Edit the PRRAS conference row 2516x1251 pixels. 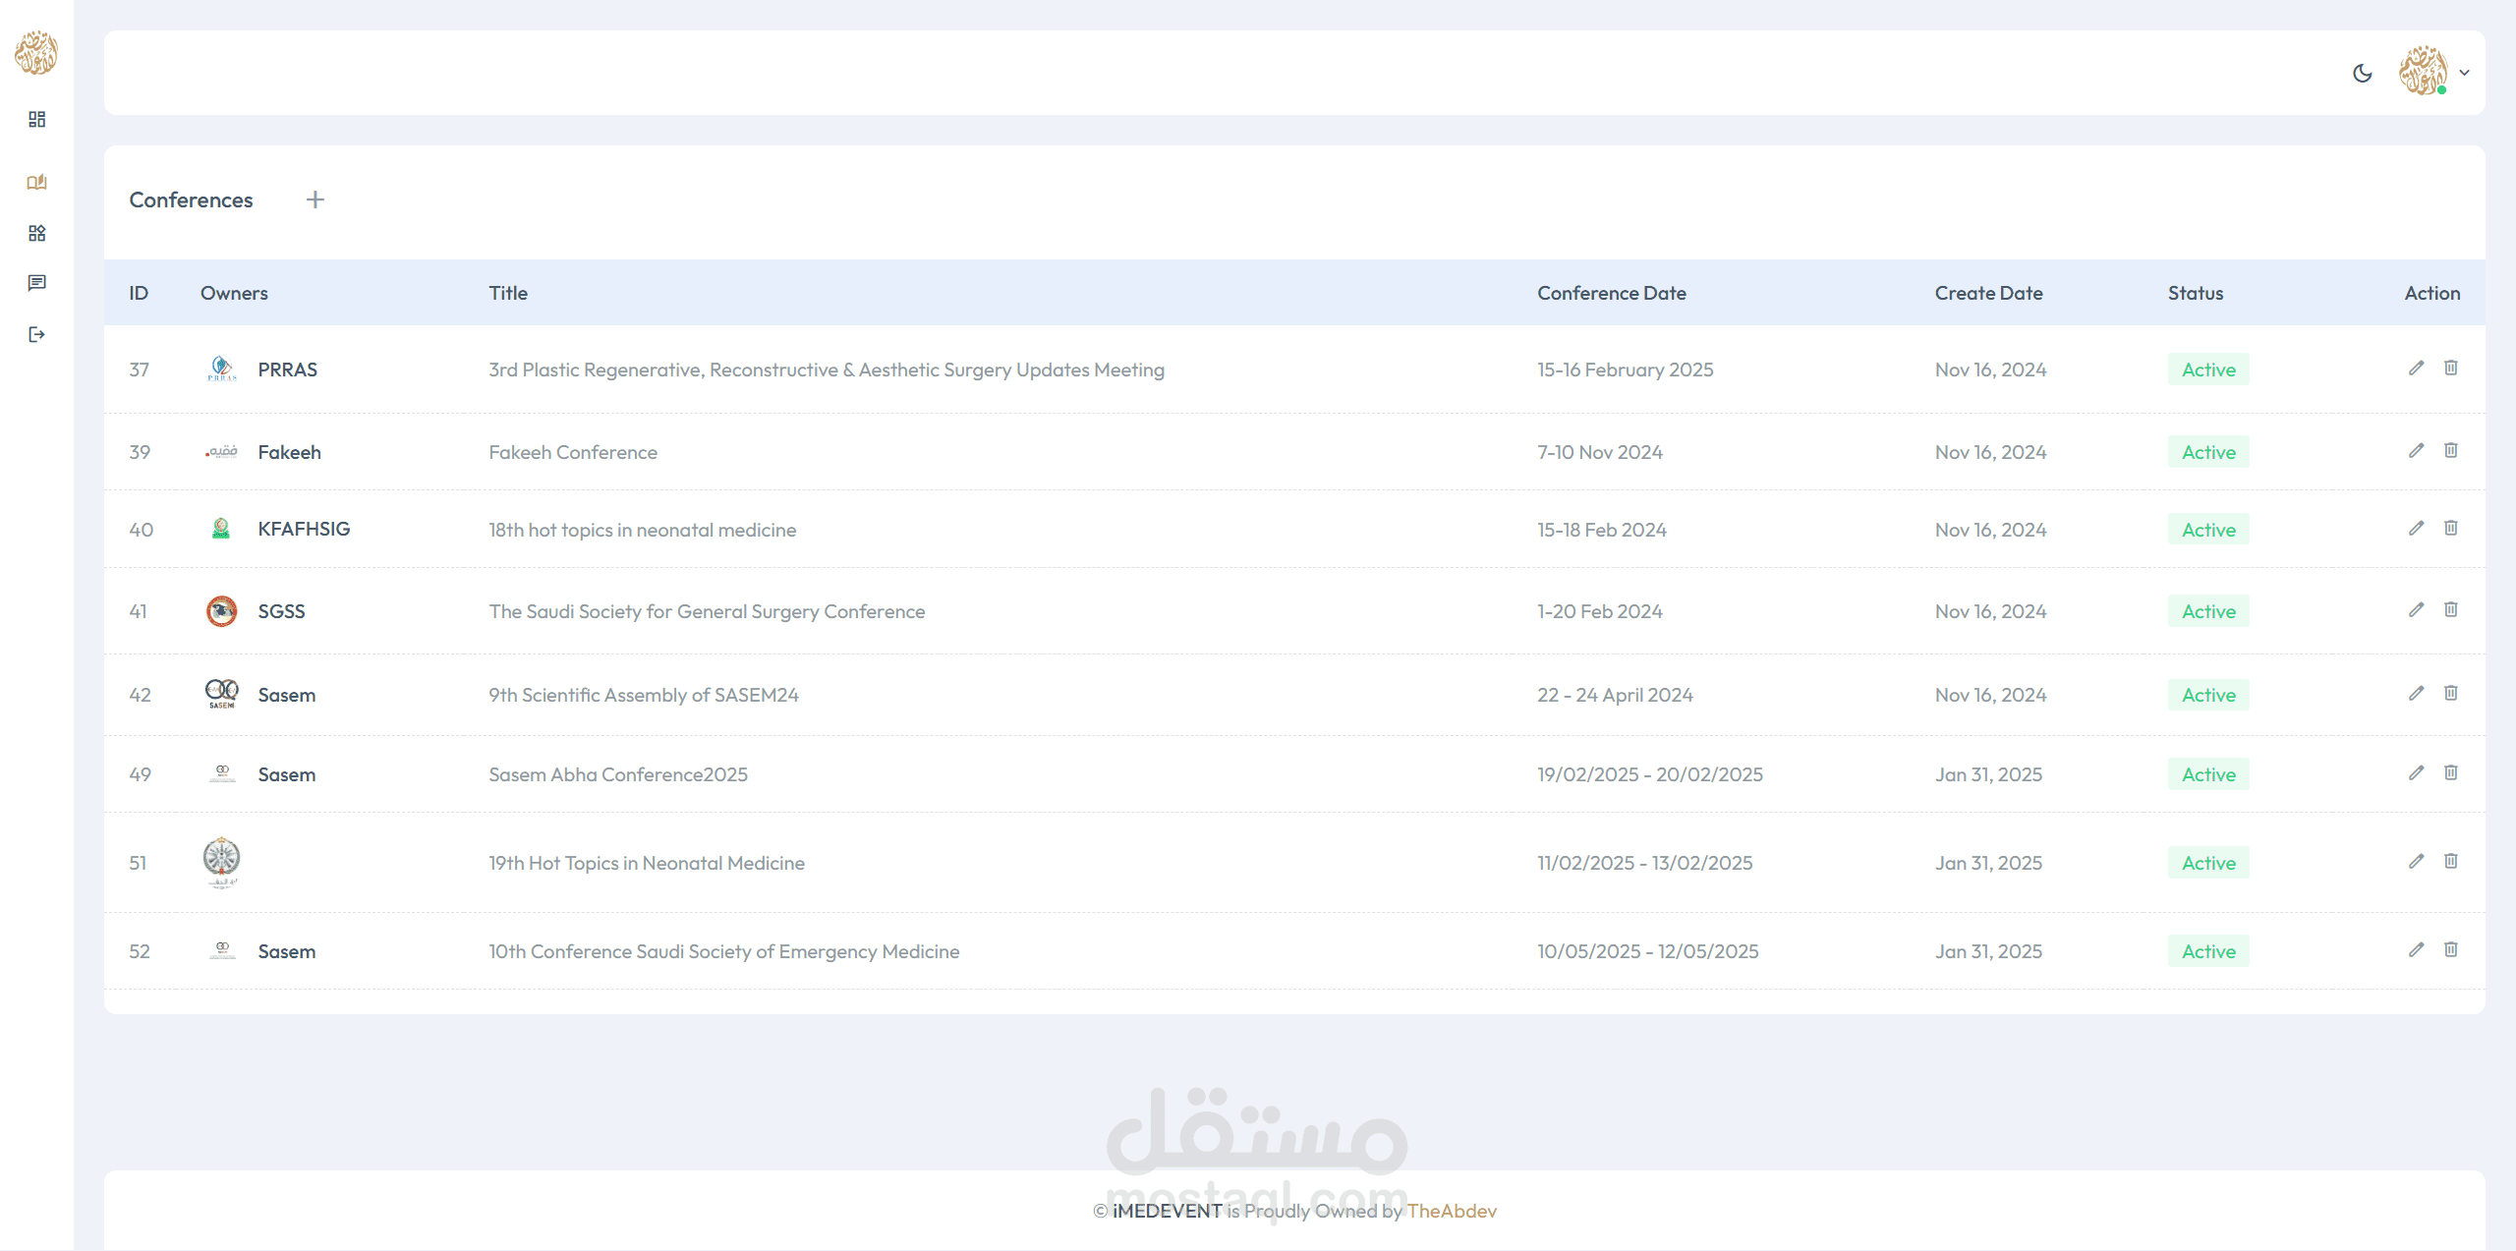(x=2416, y=368)
